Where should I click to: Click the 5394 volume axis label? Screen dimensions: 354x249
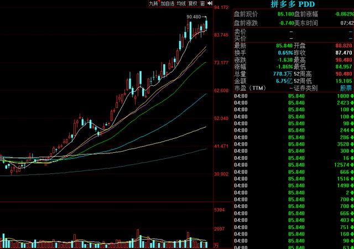[219, 210]
